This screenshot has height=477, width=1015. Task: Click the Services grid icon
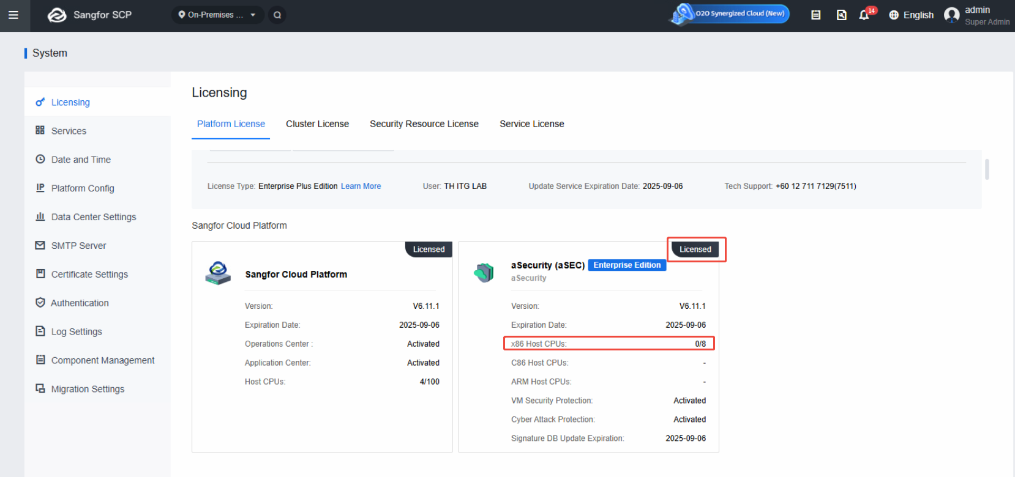click(x=40, y=130)
